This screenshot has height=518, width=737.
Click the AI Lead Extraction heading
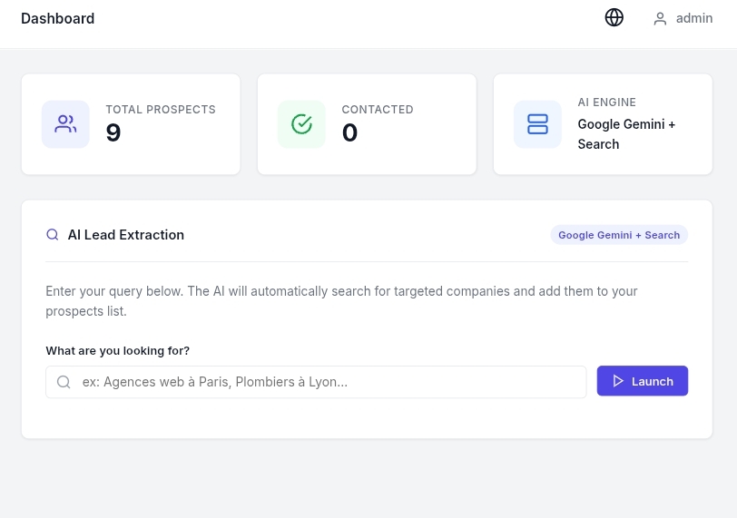[126, 235]
